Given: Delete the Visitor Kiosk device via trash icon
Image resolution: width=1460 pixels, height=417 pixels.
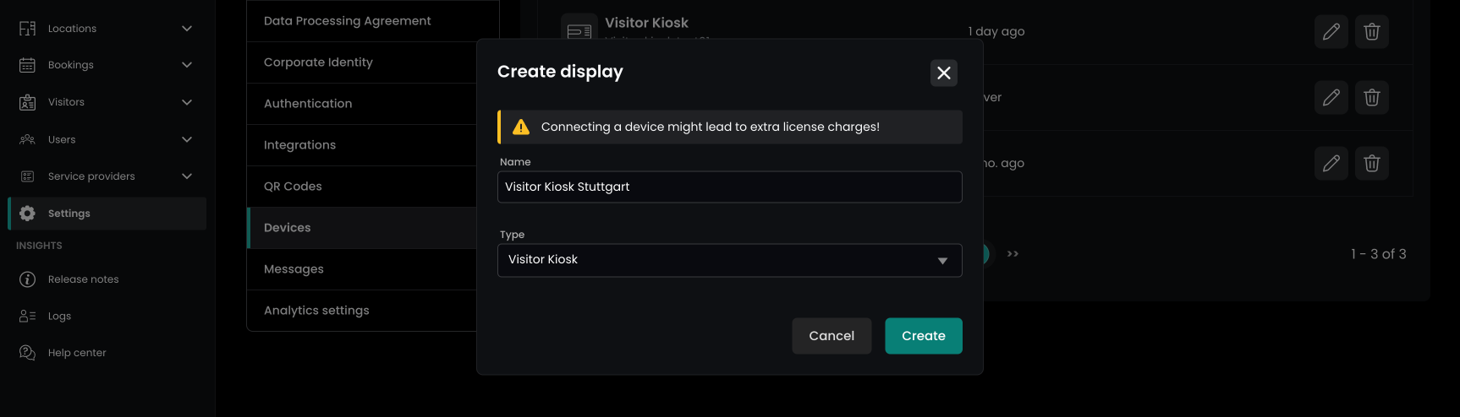Looking at the screenshot, I should click(x=1371, y=32).
